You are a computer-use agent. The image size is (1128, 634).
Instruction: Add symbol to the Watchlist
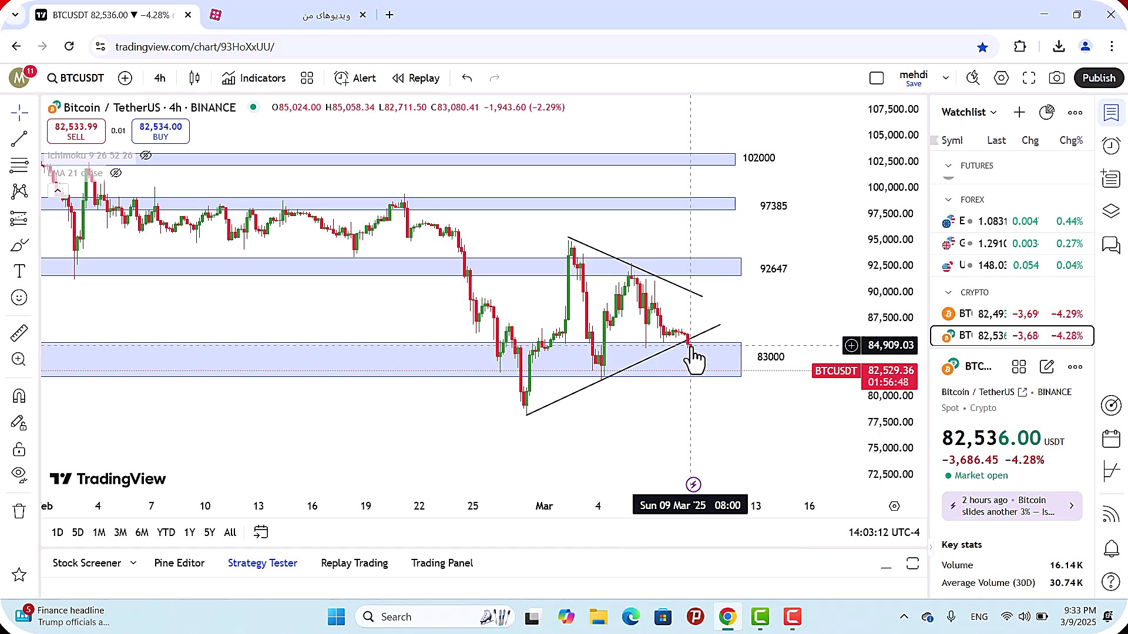point(1019,112)
